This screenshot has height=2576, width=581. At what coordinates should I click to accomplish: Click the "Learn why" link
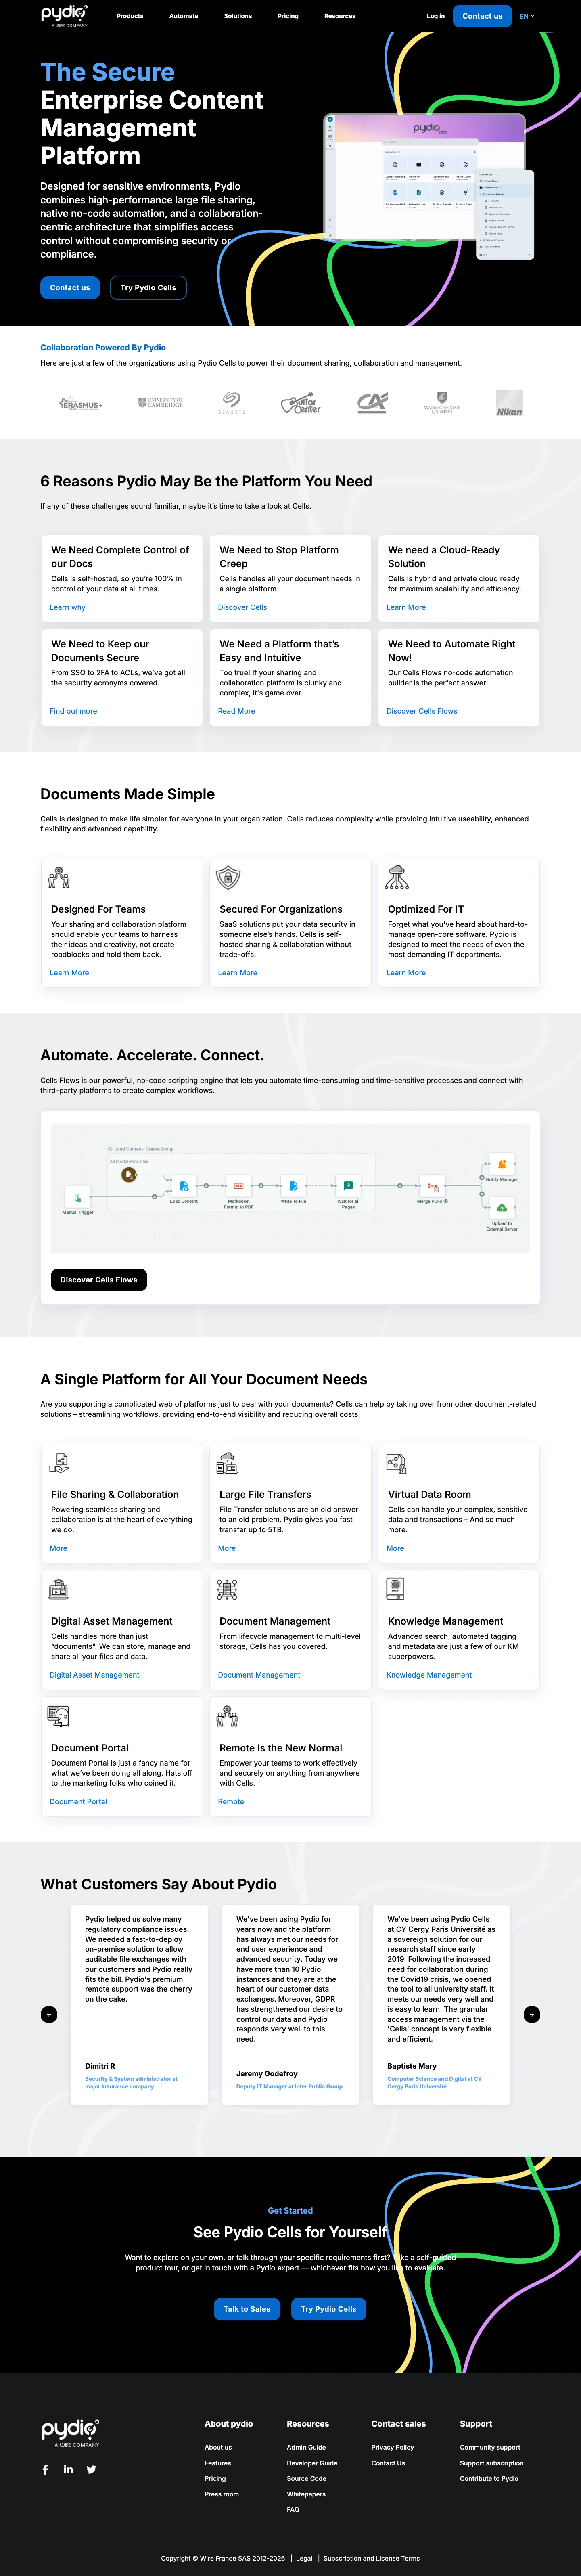tap(68, 607)
